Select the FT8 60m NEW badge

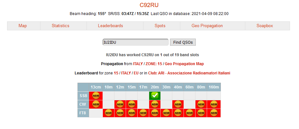189,113
